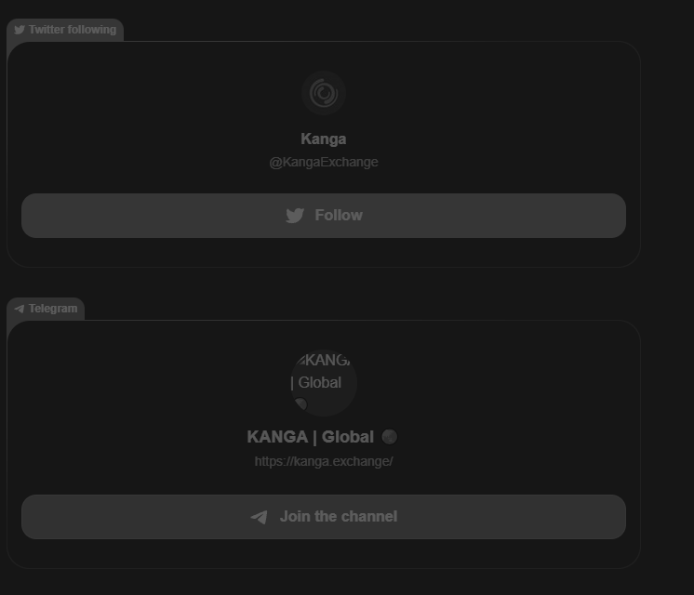694x595 pixels.
Task: Click the word 'Follow' on Twitter button
Action: pyautogui.click(x=339, y=216)
